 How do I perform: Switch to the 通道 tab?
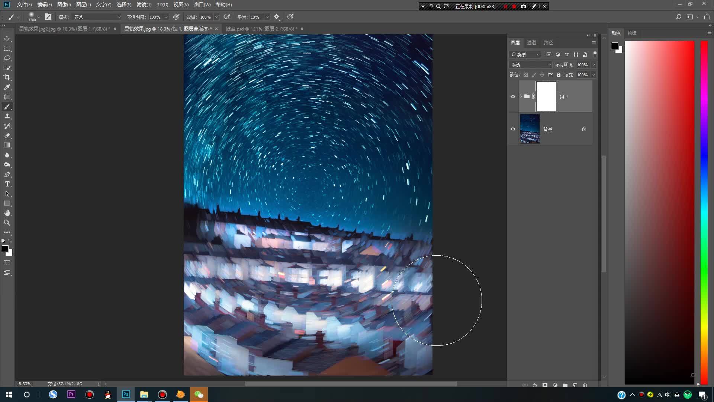pos(531,42)
